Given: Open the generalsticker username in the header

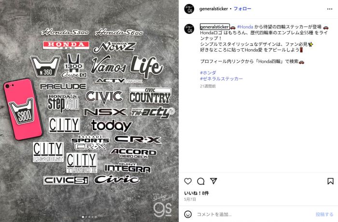Looking at the screenshot, I should (x=213, y=9).
